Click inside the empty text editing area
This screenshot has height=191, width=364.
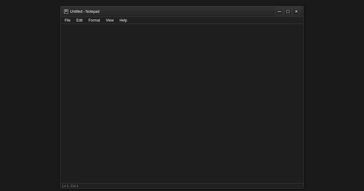coord(182,103)
